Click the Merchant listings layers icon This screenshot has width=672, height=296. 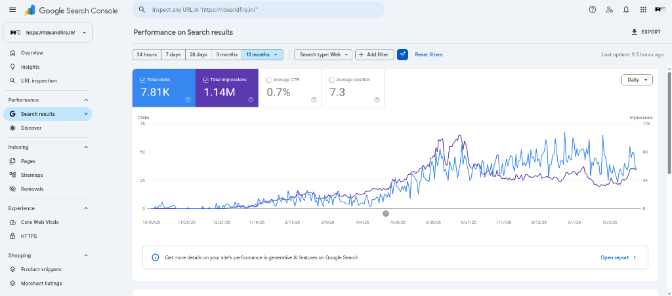coord(12,283)
